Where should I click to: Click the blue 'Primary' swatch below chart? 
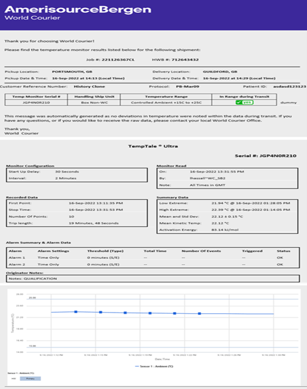pos(30,379)
